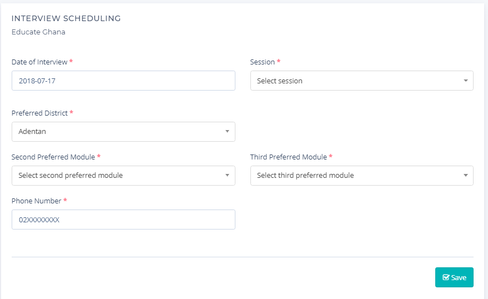The height and width of the screenshot is (299, 488).
Task: Click the Phone Number label
Action: click(36, 201)
